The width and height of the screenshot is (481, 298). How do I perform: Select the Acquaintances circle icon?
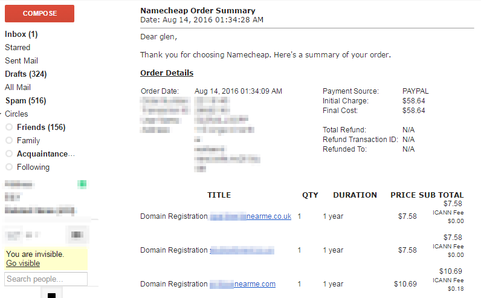9,154
